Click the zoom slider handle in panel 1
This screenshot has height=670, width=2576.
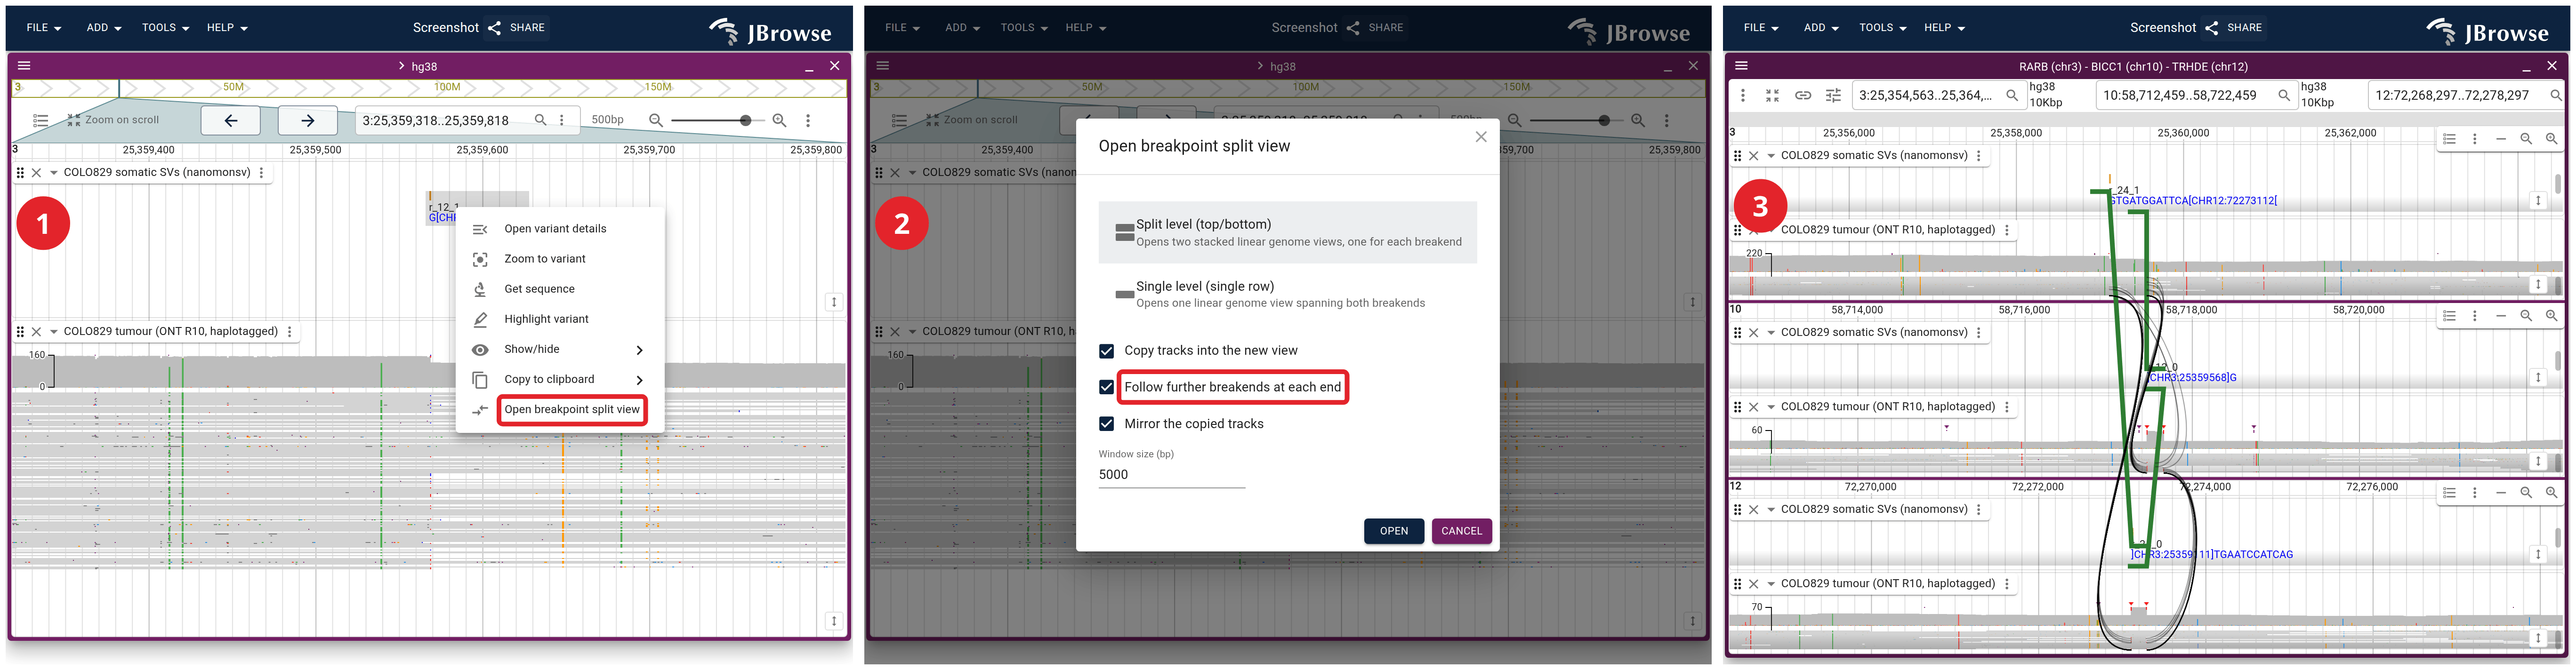point(745,120)
